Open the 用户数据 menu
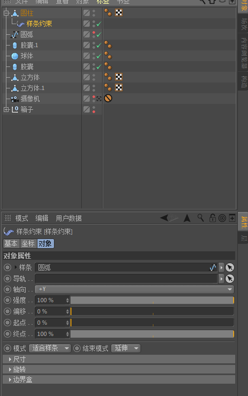The width and height of the screenshot is (248, 396). point(68,218)
